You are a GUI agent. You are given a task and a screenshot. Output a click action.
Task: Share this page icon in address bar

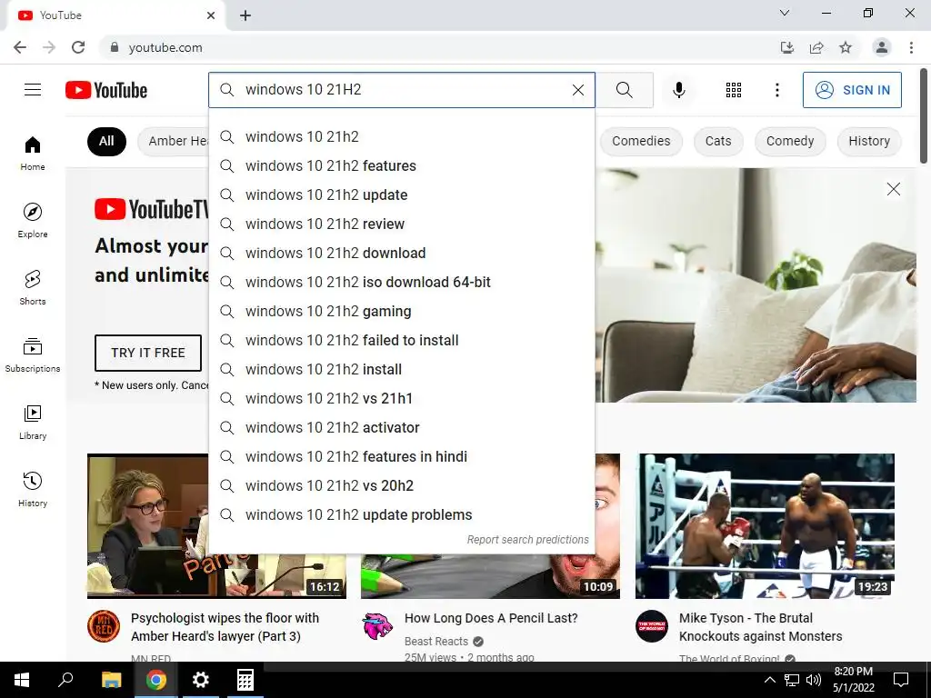click(816, 47)
